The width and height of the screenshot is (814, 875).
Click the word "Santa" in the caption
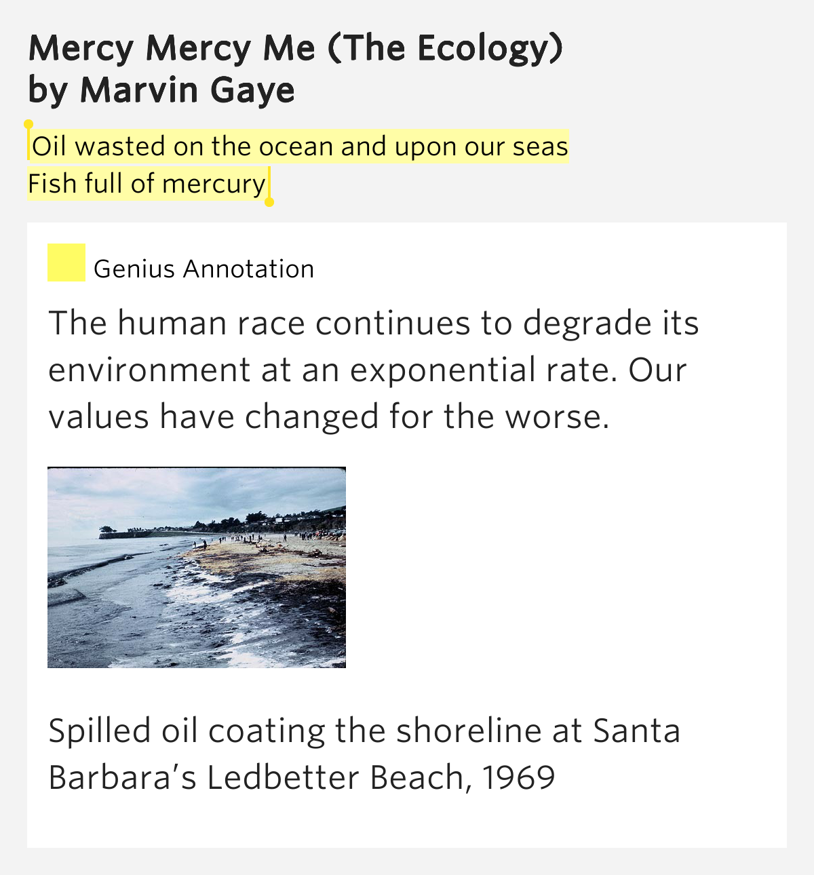(x=637, y=731)
